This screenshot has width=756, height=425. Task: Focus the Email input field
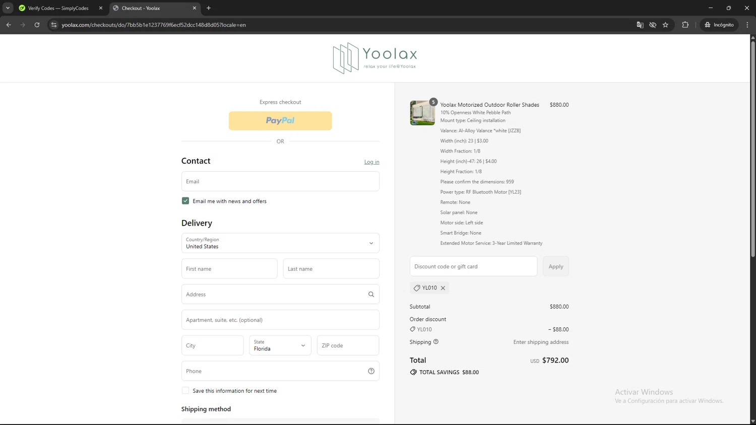pos(280,181)
